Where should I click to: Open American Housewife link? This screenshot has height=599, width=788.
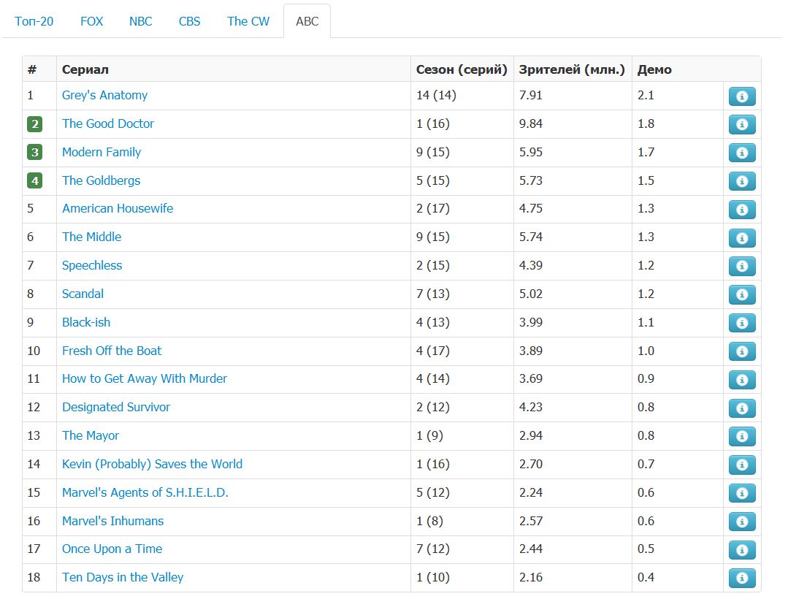[x=118, y=208]
